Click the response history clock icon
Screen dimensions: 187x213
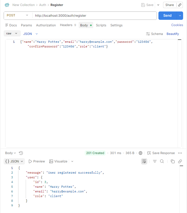(x=21, y=153)
